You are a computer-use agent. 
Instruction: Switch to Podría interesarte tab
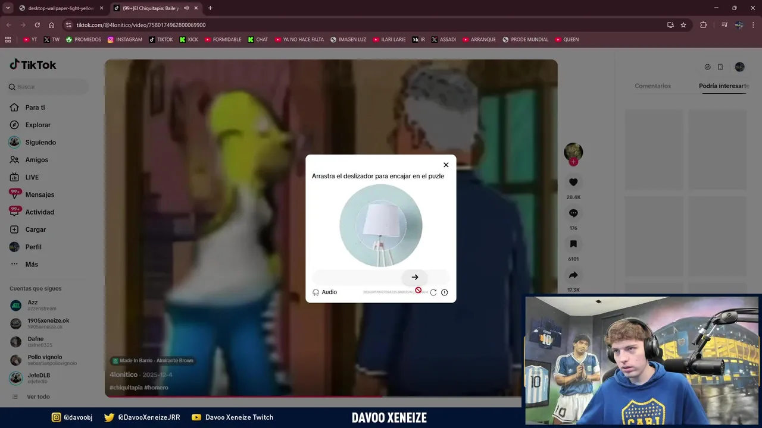click(x=724, y=86)
